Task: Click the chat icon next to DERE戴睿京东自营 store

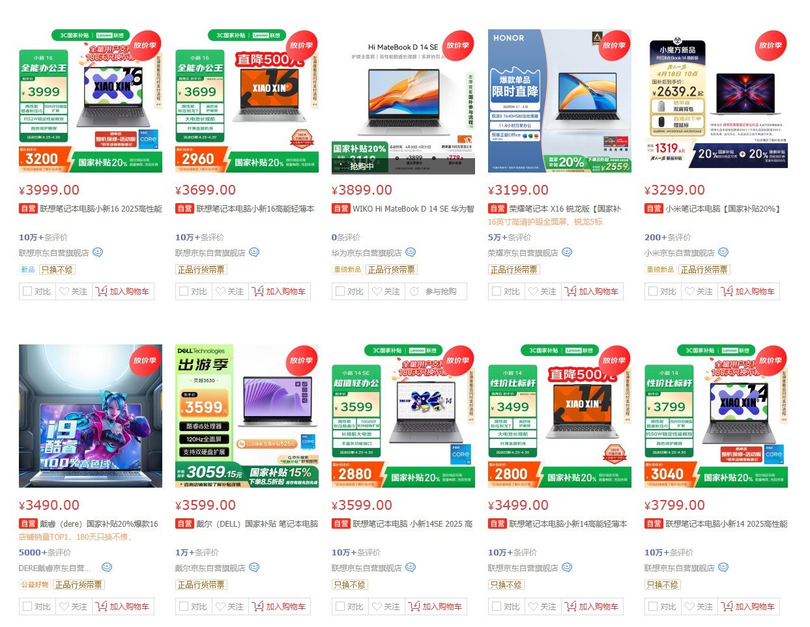Action: pos(107,568)
